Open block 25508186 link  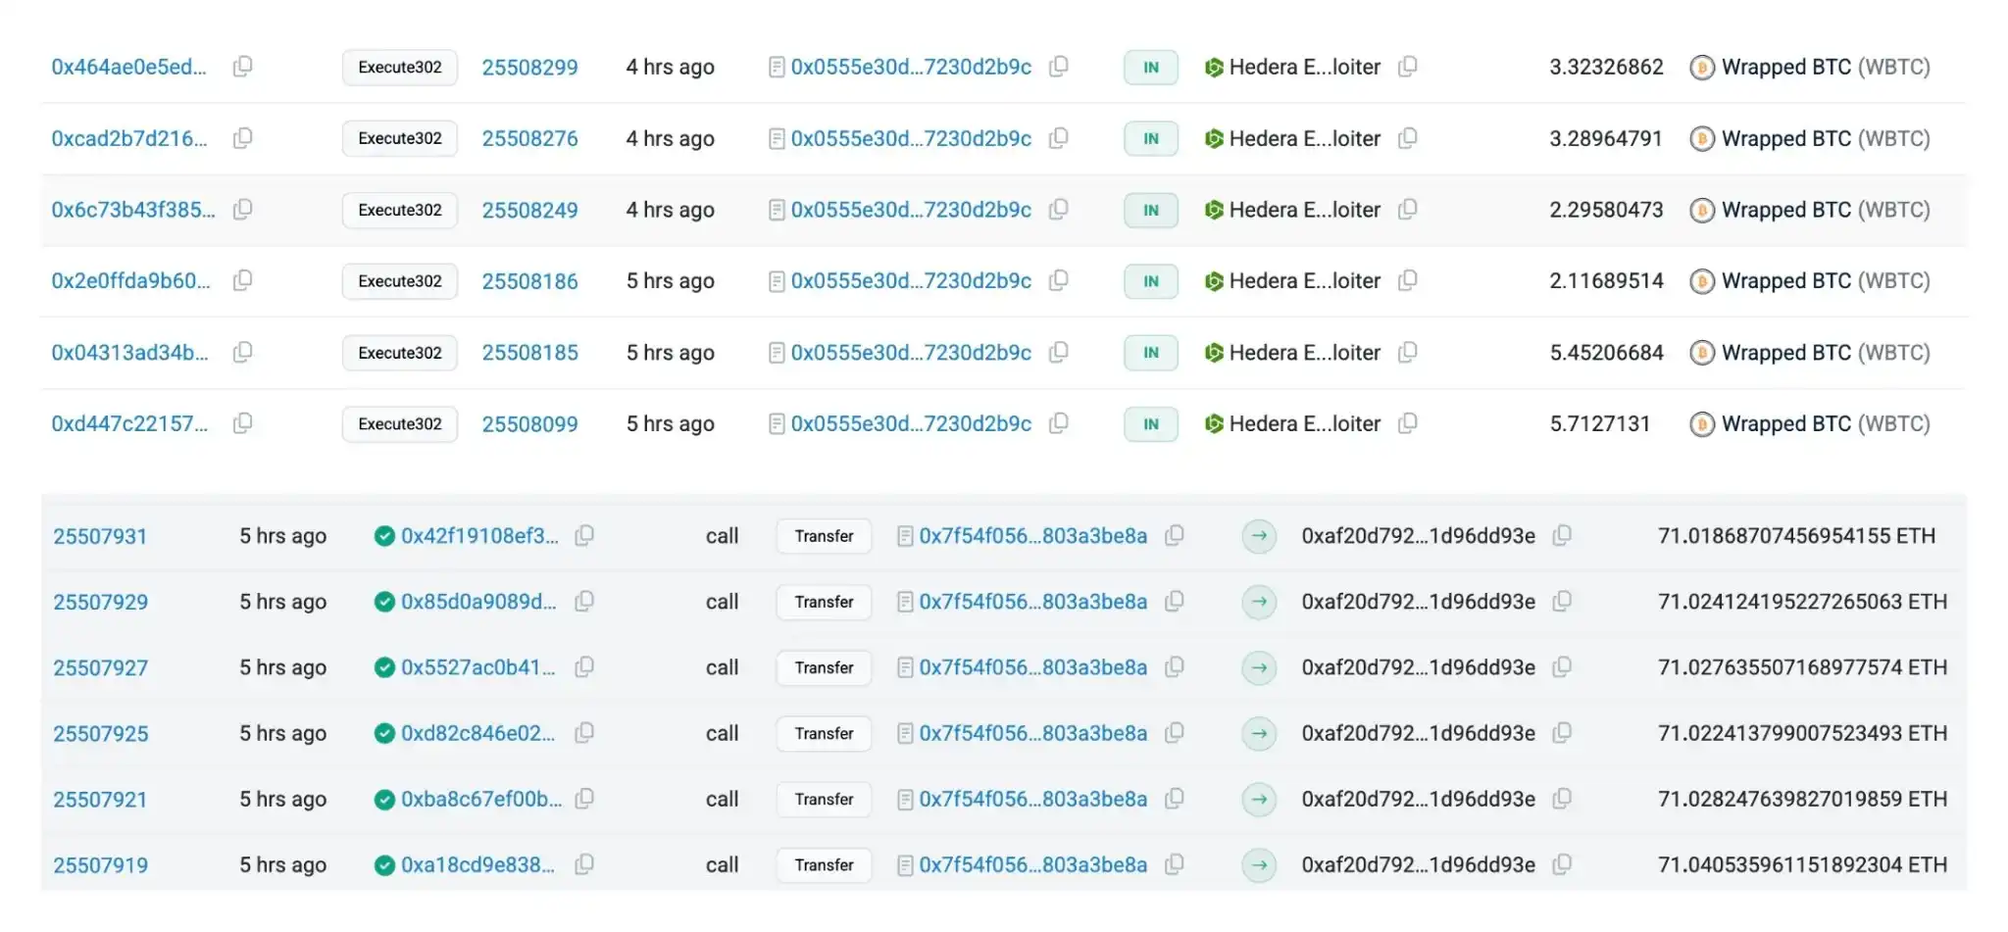[x=529, y=281]
